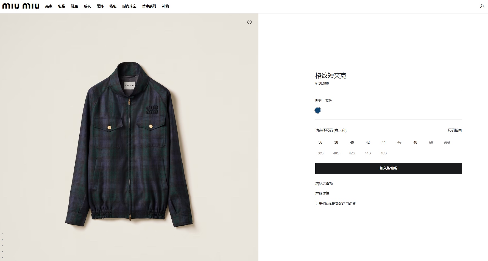This screenshot has height=261, width=488.
Task: Choose size 48
Action: pos(415,142)
